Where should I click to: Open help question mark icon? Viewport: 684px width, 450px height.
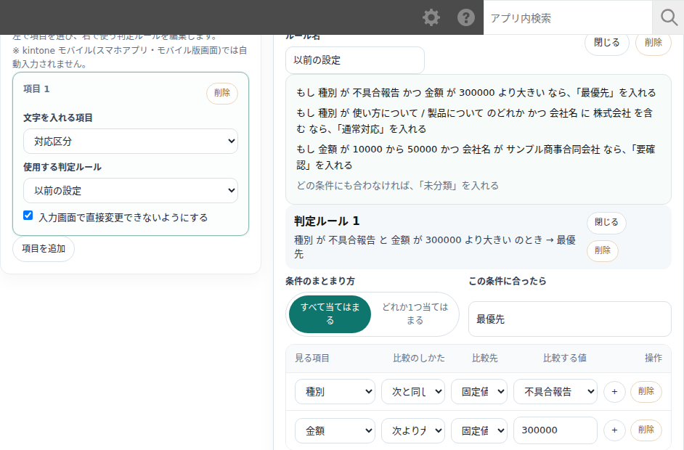coord(466,17)
